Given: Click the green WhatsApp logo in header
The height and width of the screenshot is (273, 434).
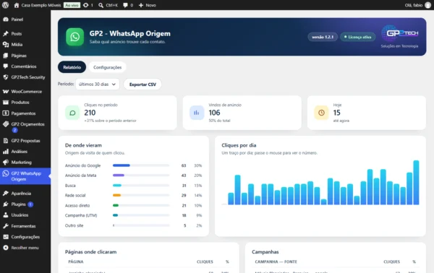Looking at the screenshot, I should point(75,37).
